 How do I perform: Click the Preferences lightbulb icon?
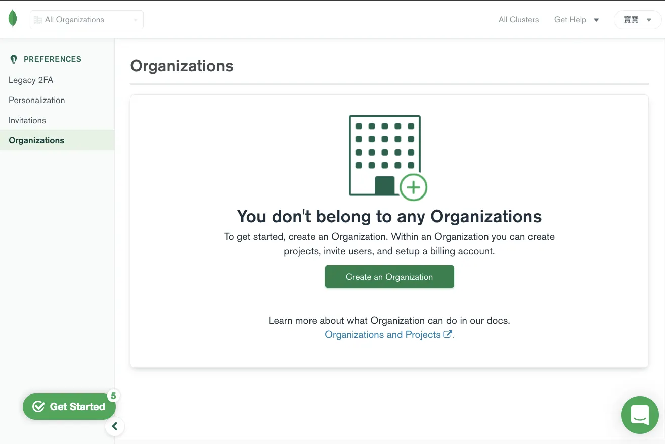pyautogui.click(x=14, y=59)
